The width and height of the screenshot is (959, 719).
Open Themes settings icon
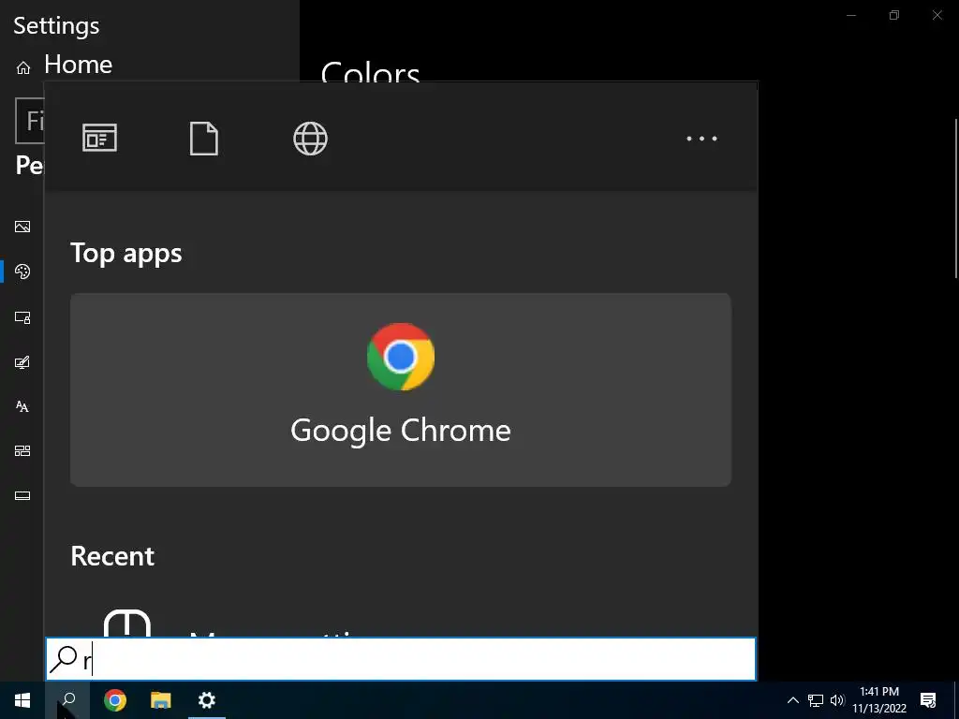point(22,362)
